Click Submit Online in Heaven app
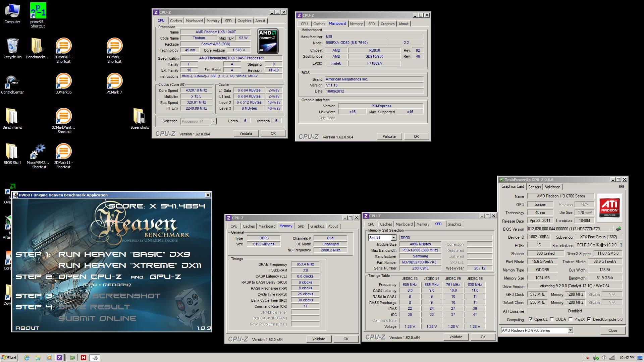Image resolution: width=644 pixels, height=362 pixels. click(97, 318)
